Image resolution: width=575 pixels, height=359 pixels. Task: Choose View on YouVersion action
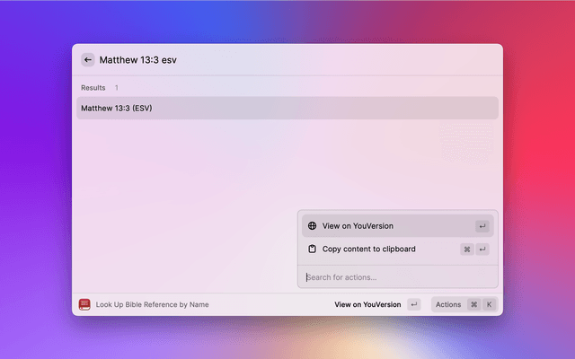[x=397, y=226]
